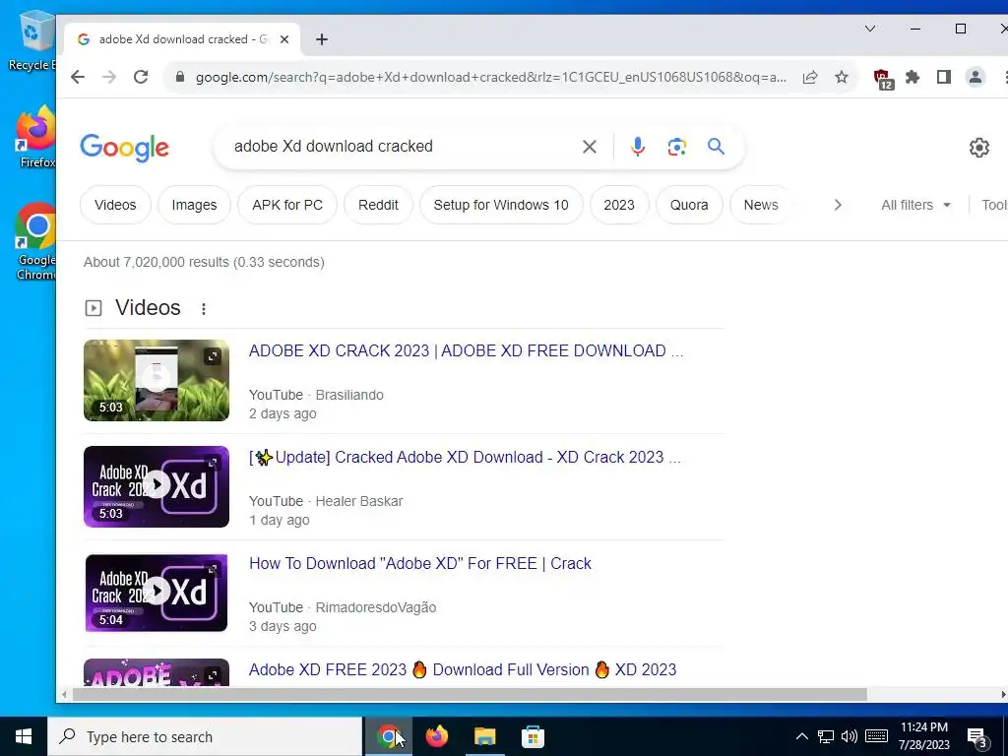Click the address bar URL

click(490, 77)
